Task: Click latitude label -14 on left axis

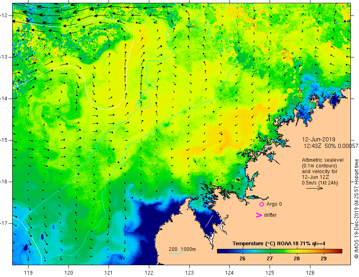Action: click(4, 99)
